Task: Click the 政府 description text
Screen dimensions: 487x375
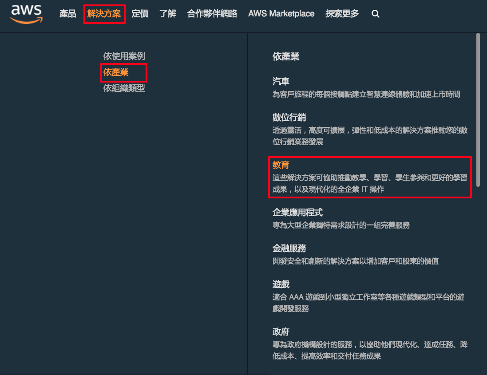Action: (370, 351)
